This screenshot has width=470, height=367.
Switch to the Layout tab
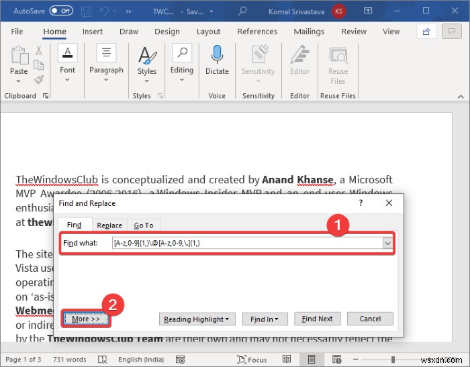click(208, 32)
